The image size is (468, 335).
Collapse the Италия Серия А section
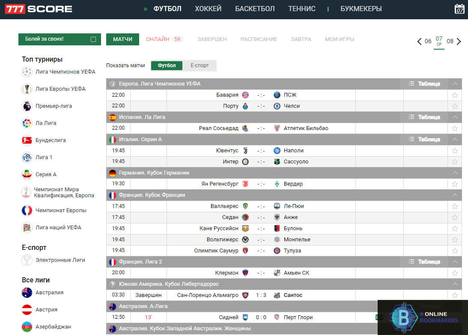click(x=455, y=139)
